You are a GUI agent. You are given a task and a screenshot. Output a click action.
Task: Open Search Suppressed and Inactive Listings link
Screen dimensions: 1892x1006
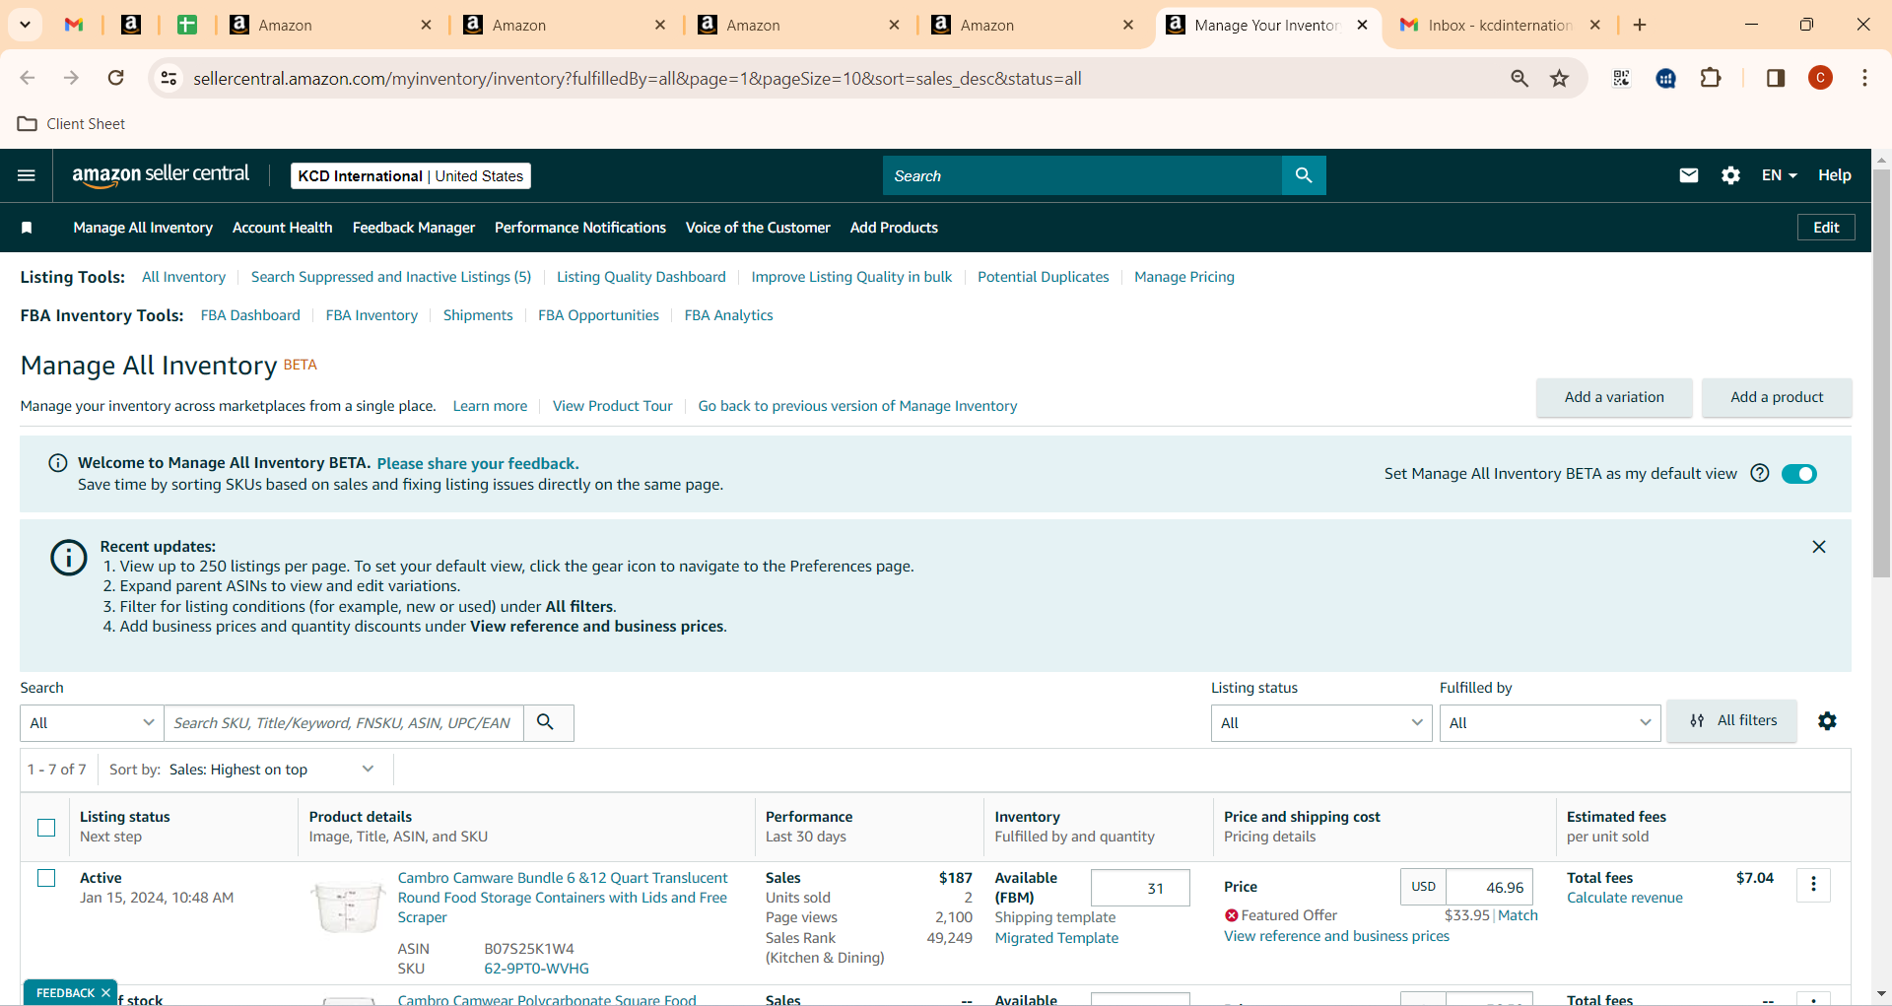tap(391, 277)
